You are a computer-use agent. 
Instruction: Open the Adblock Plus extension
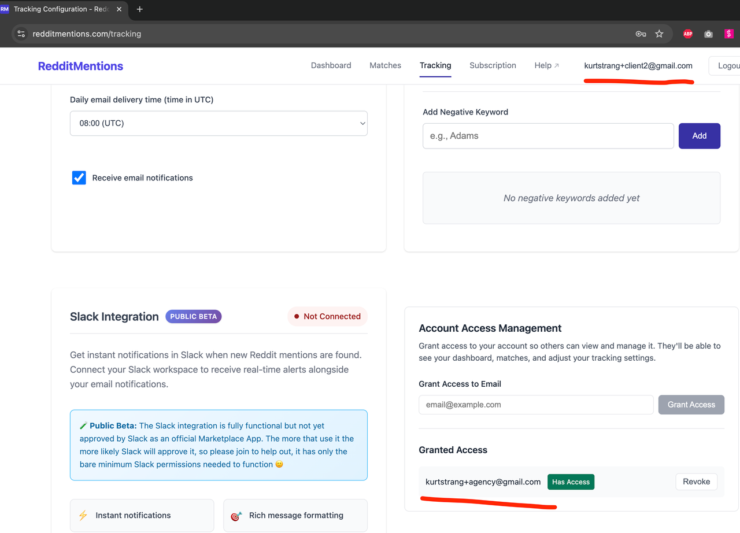pyautogui.click(x=688, y=34)
